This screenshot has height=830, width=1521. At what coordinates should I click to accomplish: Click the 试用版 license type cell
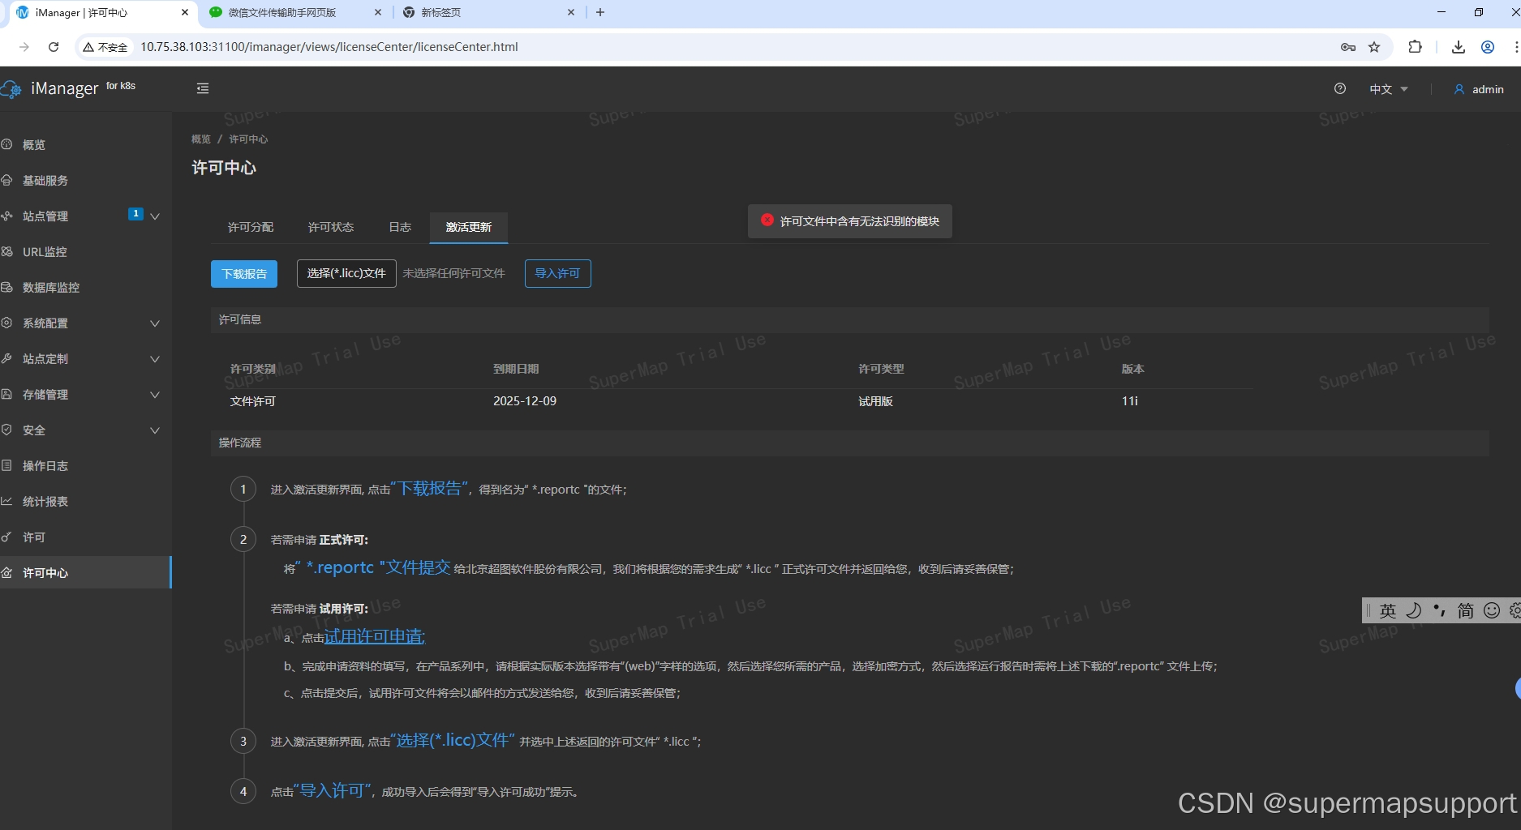[x=875, y=401]
